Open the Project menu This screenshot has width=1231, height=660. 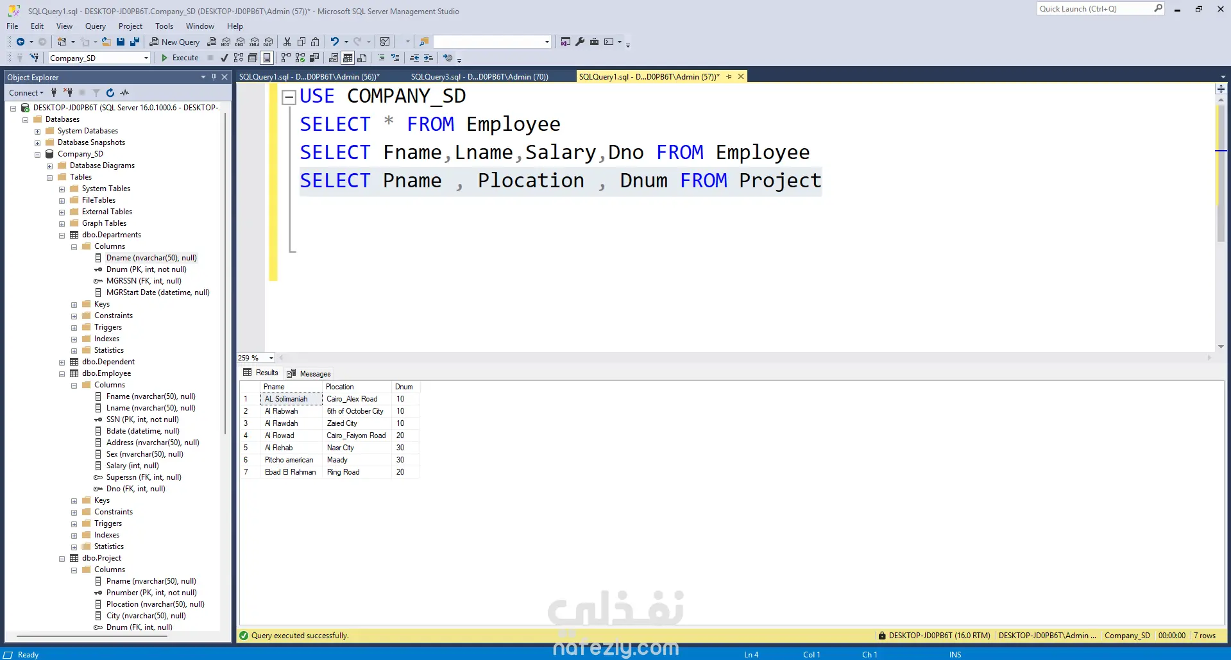point(130,26)
